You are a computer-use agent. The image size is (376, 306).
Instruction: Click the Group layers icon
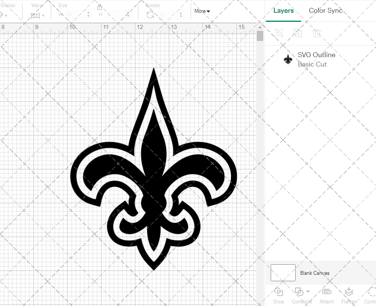[x=279, y=33]
